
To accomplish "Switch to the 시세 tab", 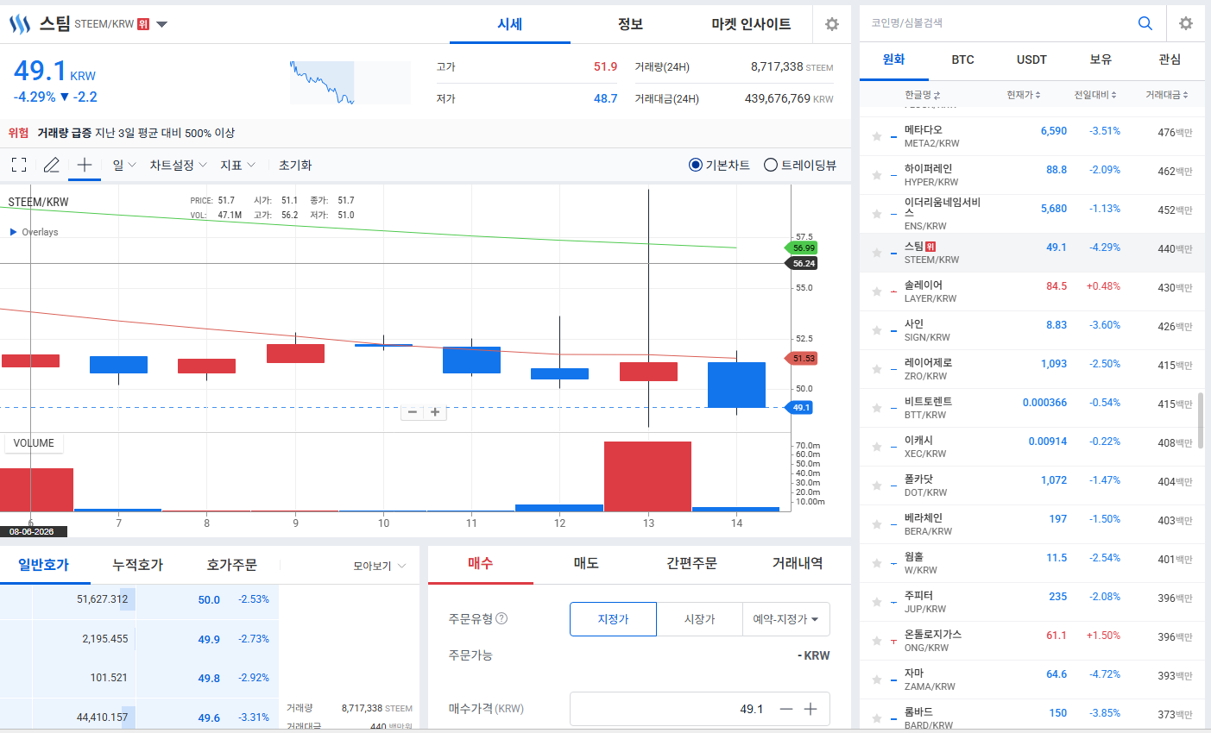I will click(x=510, y=24).
